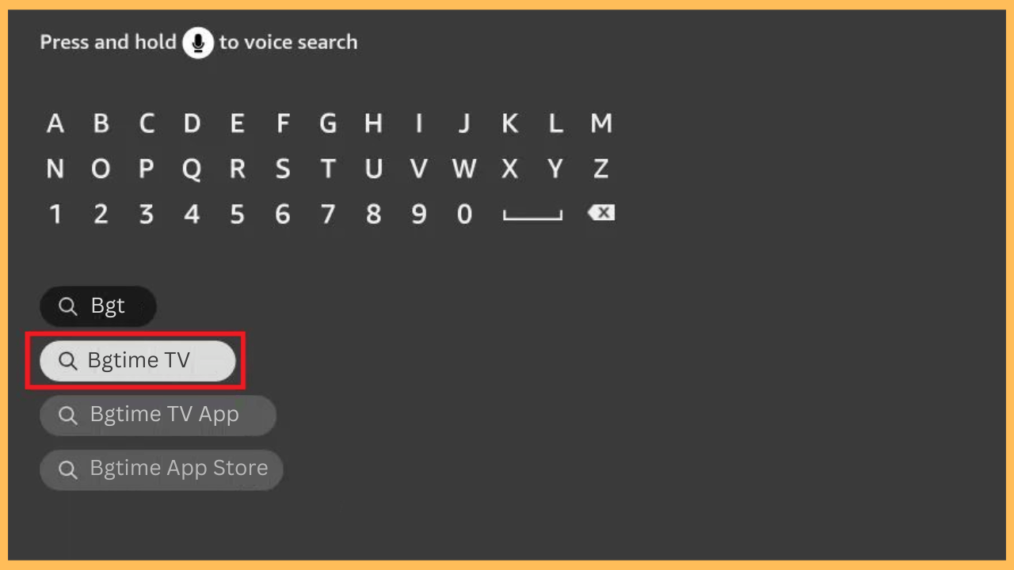Screen dimensions: 1014x570
Task: Select the letter Z on the keyboard
Action: (x=600, y=169)
